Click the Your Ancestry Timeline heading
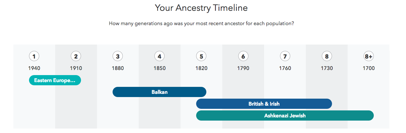Screen dimensions: 406x133 [x=201, y=8]
